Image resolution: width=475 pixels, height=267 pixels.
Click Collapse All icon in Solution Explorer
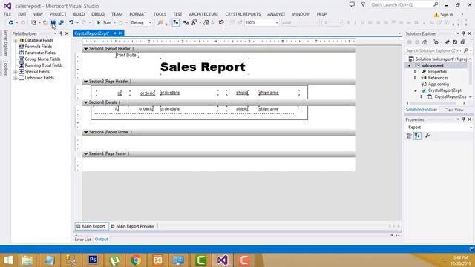tap(463, 42)
